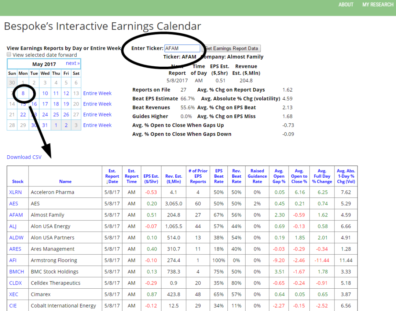Sort table by Est. Report Date column

click(112, 176)
